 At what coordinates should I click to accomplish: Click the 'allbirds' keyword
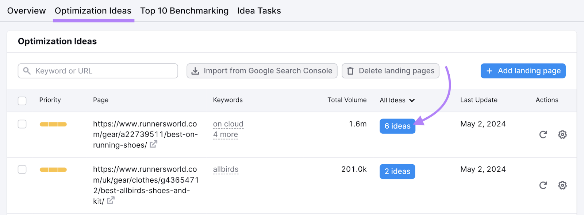(226, 169)
